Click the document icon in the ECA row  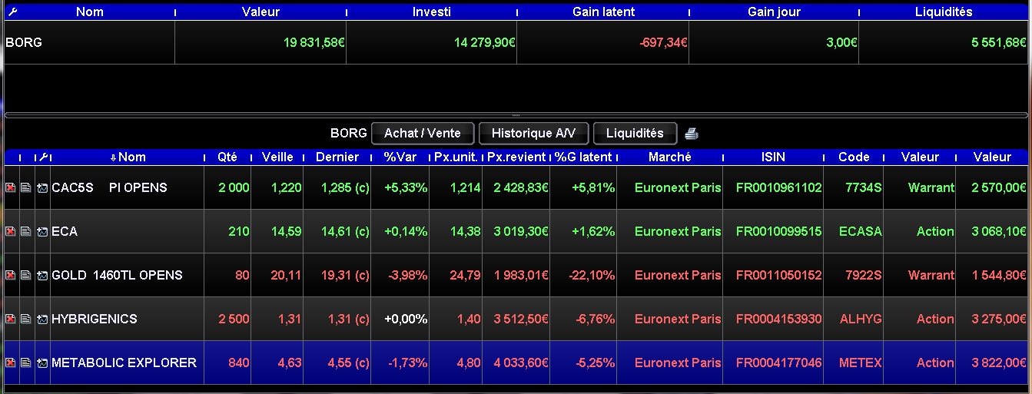pyautogui.click(x=25, y=231)
